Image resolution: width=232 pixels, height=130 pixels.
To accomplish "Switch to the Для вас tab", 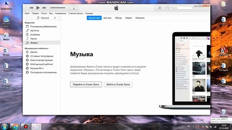I will pyautogui.click(x=107, y=18).
